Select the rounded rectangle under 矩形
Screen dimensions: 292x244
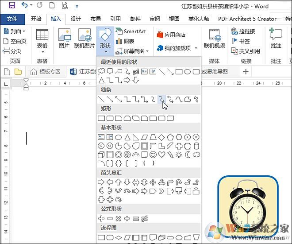pos(110,118)
